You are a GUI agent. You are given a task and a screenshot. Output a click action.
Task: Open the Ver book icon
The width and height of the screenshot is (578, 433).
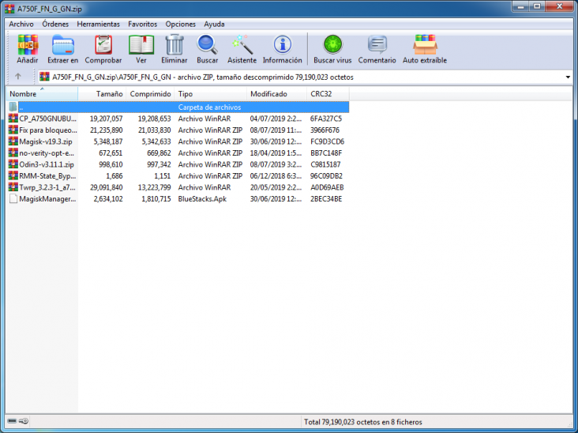pos(141,44)
